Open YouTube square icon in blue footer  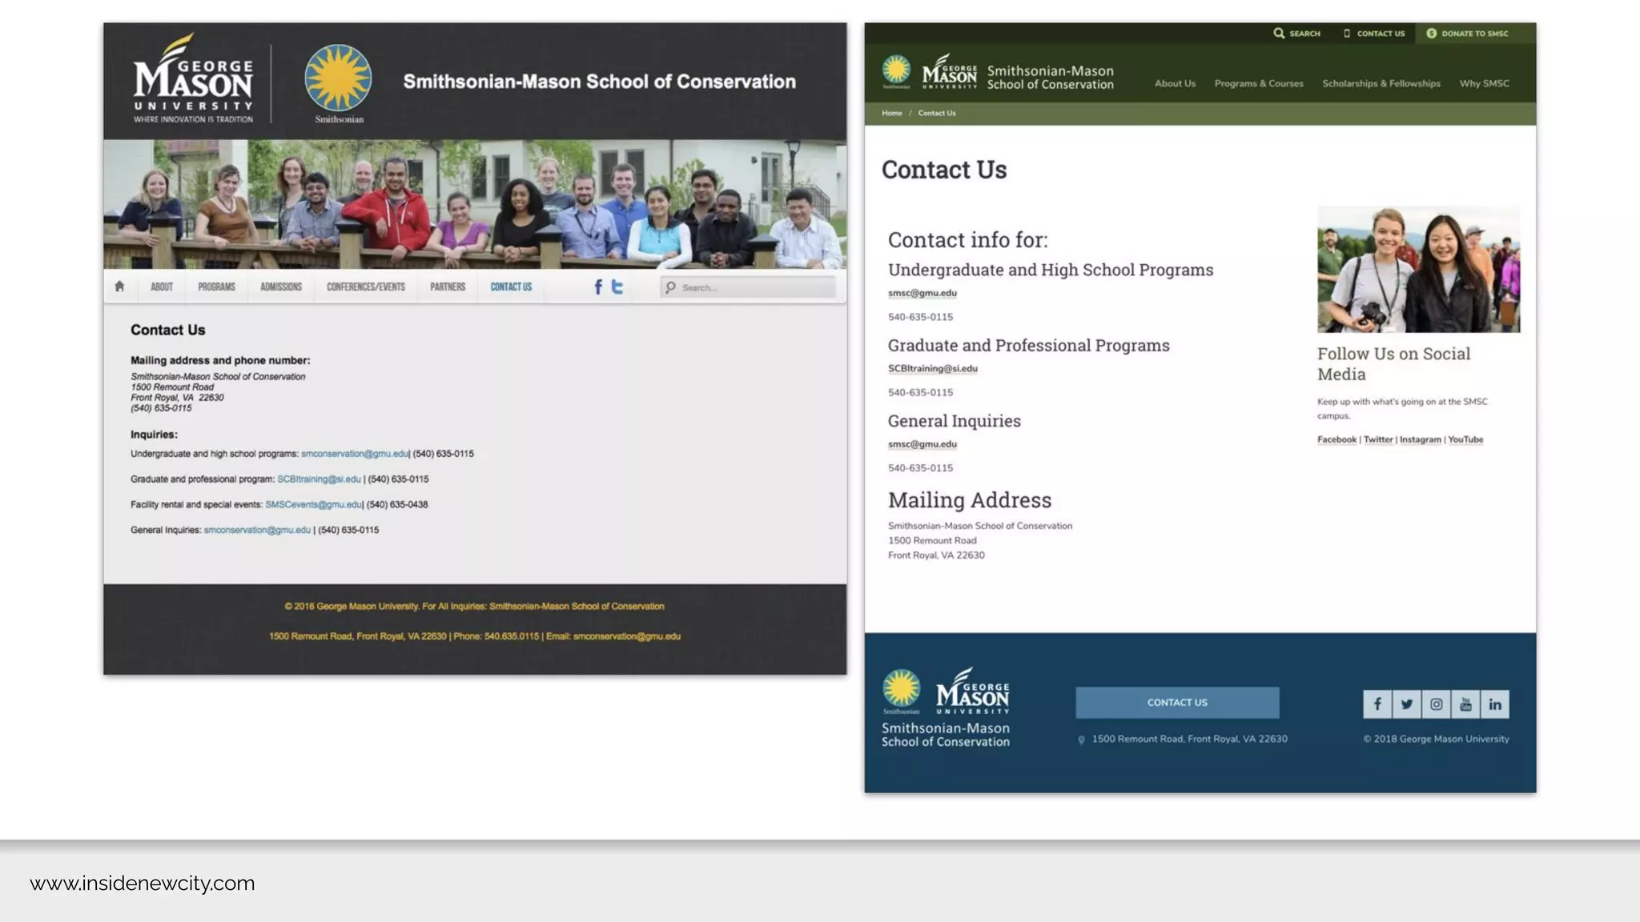coord(1465,704)
